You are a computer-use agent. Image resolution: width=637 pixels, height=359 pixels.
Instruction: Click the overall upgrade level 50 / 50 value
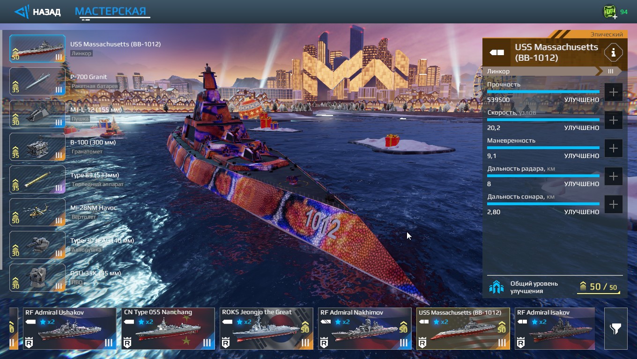point(599,287)
